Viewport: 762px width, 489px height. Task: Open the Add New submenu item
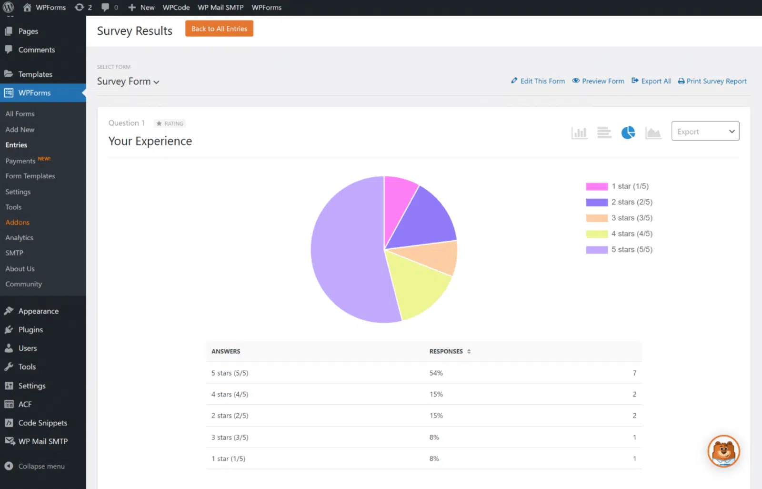[20, 130]
